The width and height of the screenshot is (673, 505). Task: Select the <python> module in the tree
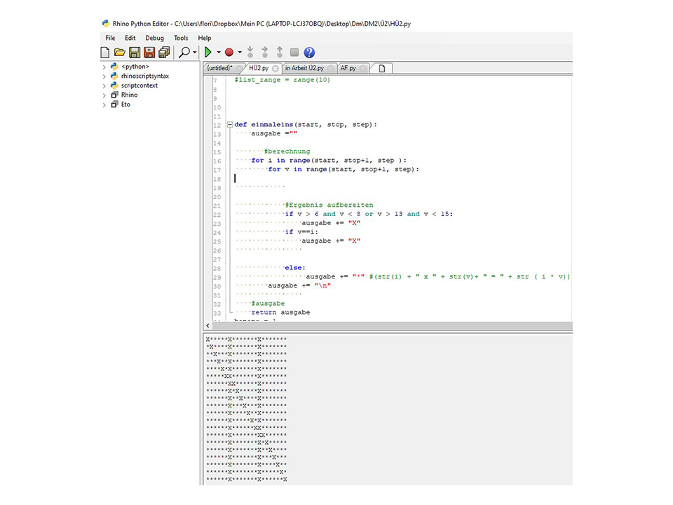point(135,67)
